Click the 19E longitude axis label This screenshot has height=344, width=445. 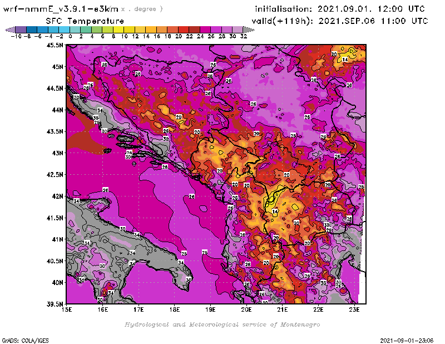click(210, 309)
